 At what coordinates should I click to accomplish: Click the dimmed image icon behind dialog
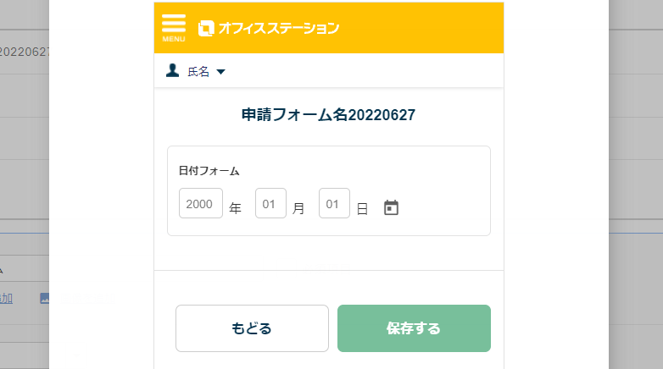[44, 298]
